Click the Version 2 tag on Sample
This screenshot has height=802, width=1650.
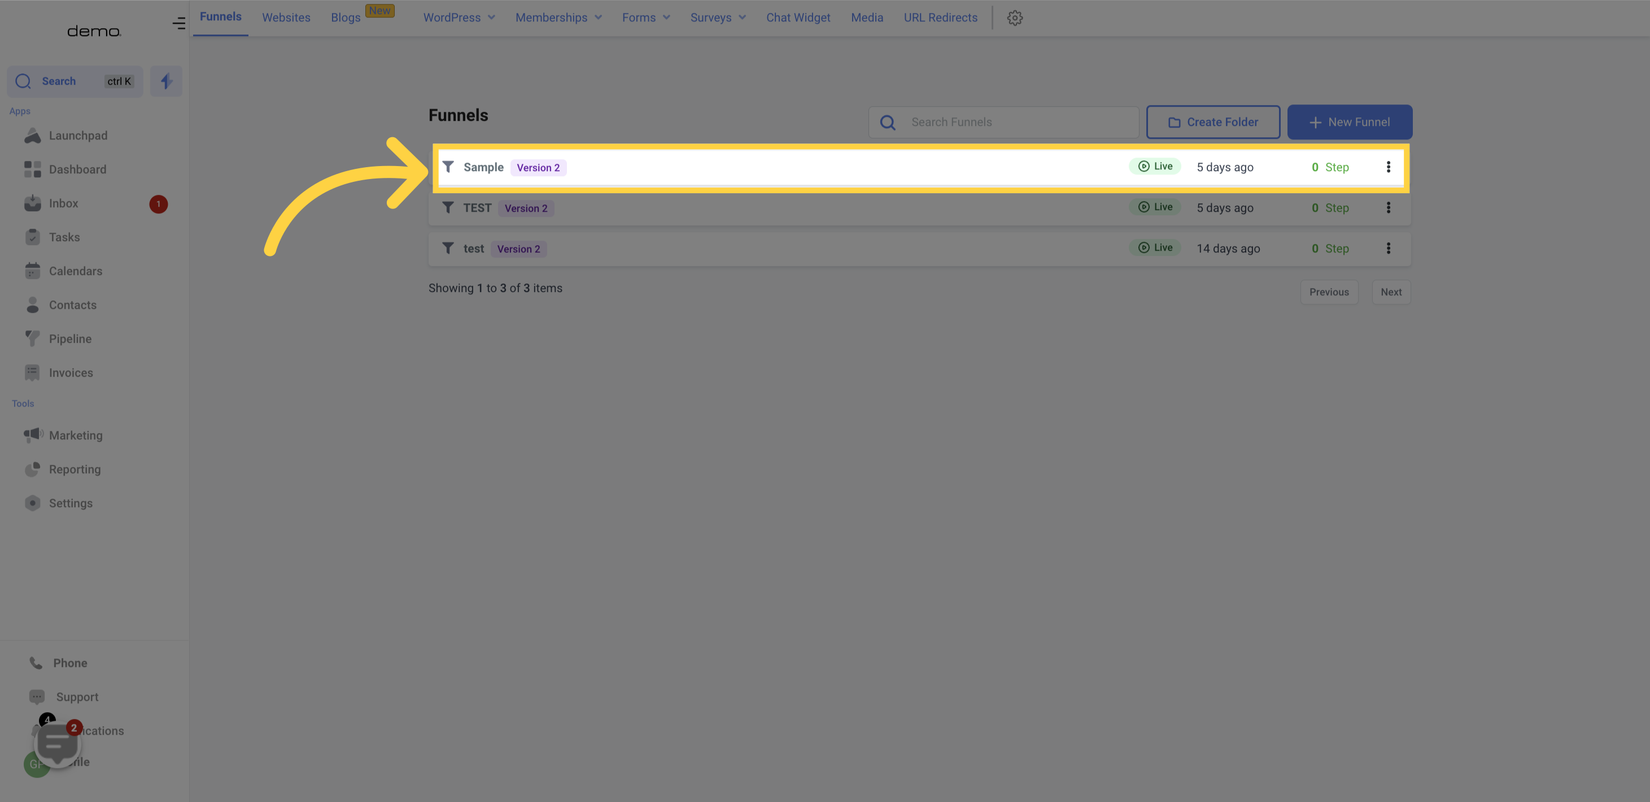538,168
